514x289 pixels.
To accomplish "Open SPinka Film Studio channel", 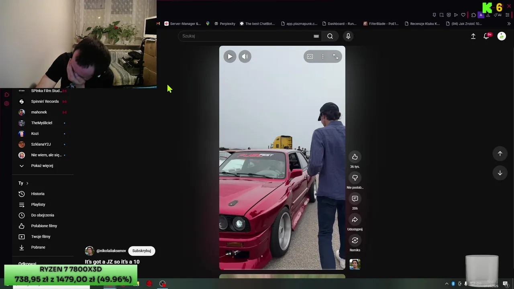I will point(43,91).
